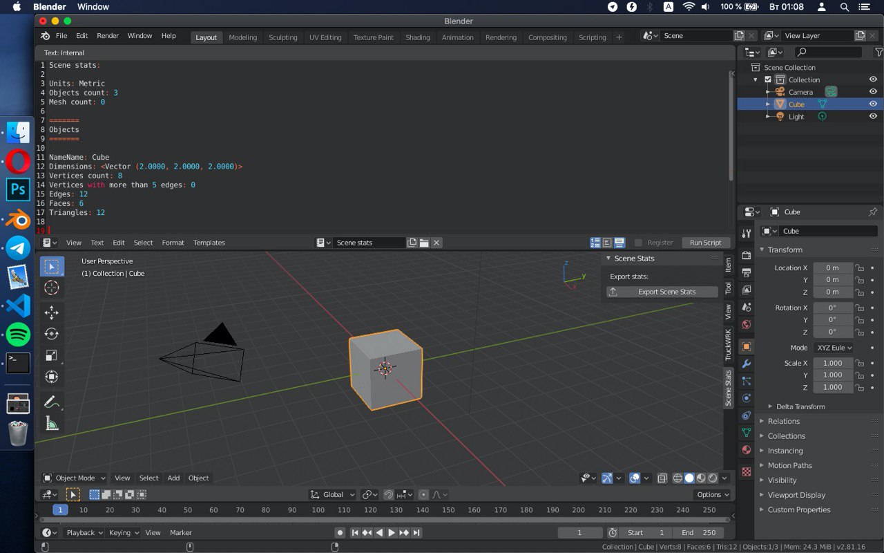Open the Material properties tab
Image resolution: width=884 pixels, height=553 pixels.
coord(746,450)
